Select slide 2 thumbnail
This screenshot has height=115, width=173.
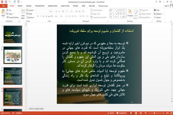point(13,55)
